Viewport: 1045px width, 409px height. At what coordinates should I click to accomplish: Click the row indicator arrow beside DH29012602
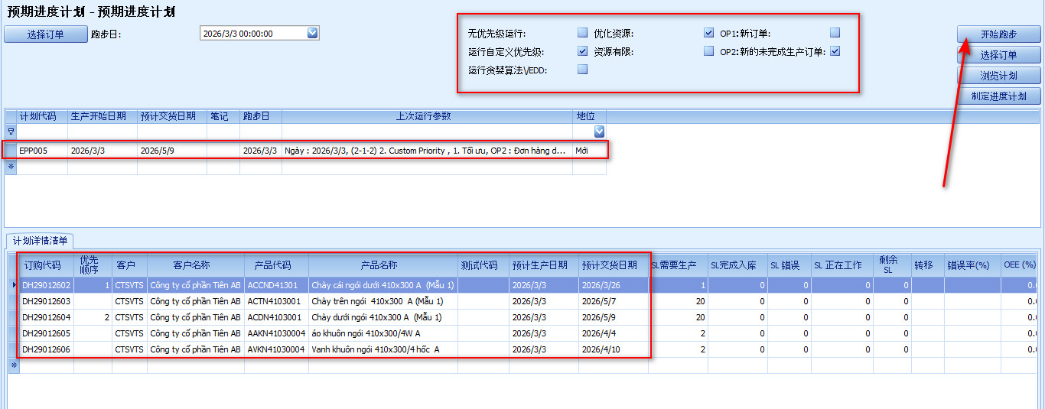[x=13, y=285]
